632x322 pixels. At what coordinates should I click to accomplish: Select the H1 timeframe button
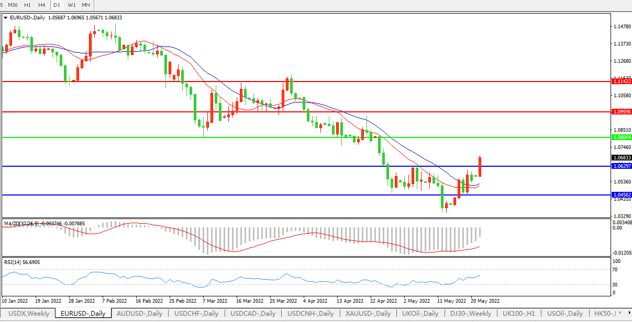(x=28, y=5)
